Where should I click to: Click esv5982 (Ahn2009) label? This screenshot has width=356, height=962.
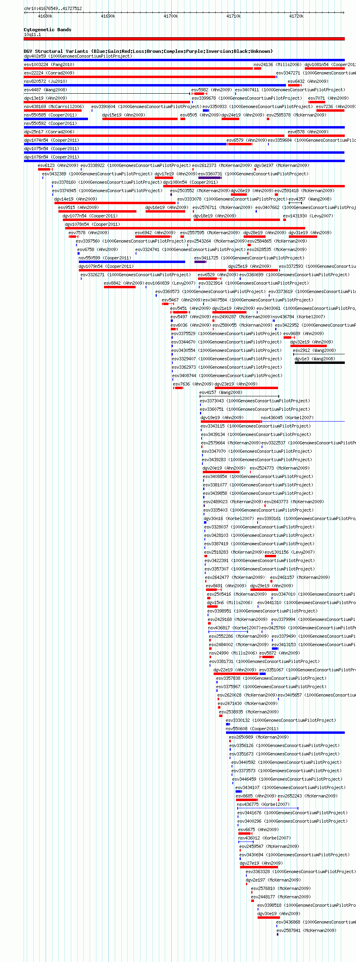[x=212, y=90]
